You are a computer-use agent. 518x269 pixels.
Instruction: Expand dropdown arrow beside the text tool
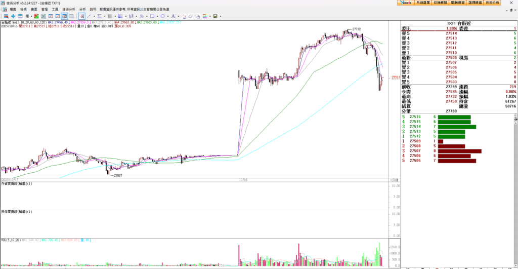click(x=177, y=16)
